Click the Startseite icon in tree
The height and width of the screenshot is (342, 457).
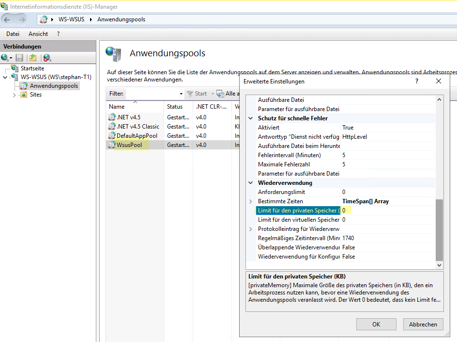tap(15, 68)
